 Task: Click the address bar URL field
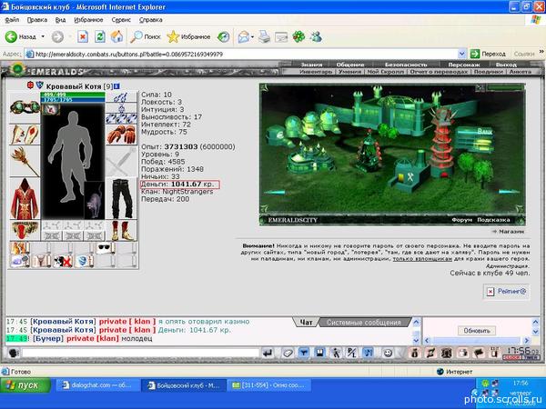(x=246, y=55)
